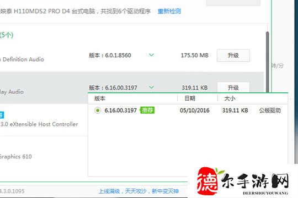Click the 重新检测 re-detect link
This screenshot has height=198, width=298.
[169, 12]
